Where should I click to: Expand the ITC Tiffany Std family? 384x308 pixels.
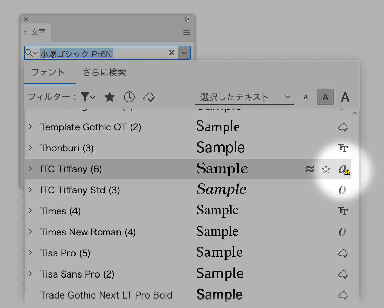(x=30, y=190)
